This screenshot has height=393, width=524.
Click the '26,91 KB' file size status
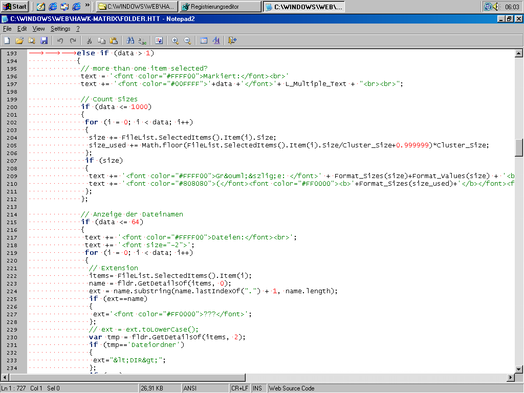point(152,388)
